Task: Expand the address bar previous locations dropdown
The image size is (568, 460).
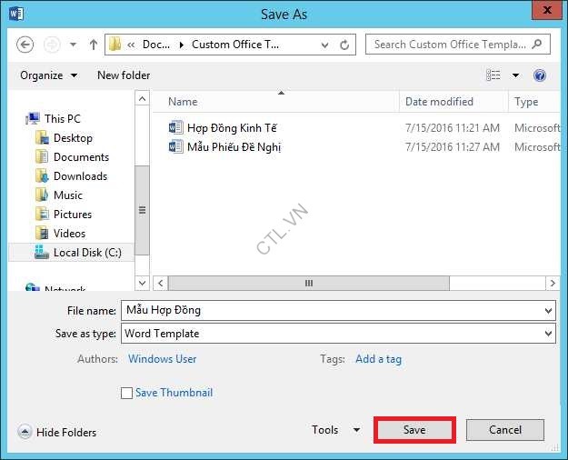Action: coord(324,45)
